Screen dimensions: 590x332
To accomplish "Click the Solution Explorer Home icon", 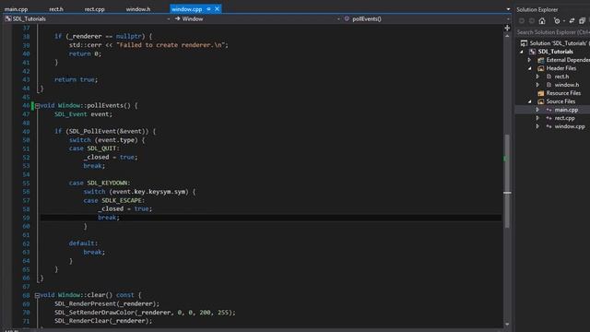I will (x=542, y=20).
